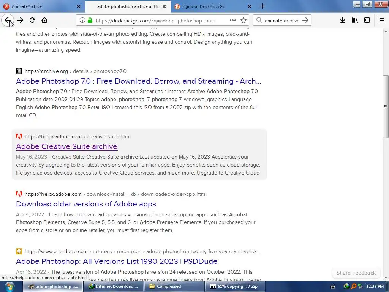View connection security via the green padlock
389x292 pixels.
point(90,21)
